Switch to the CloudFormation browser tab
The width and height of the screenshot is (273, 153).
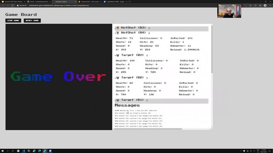90,2
